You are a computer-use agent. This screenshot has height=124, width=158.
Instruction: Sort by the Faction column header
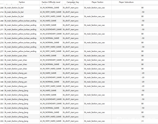tap(22, 2)
